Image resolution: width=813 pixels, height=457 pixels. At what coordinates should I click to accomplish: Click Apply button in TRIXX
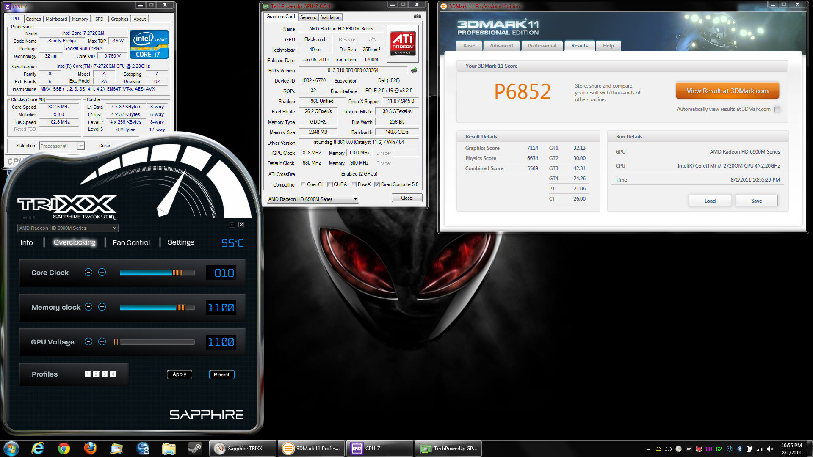point(180,374)
